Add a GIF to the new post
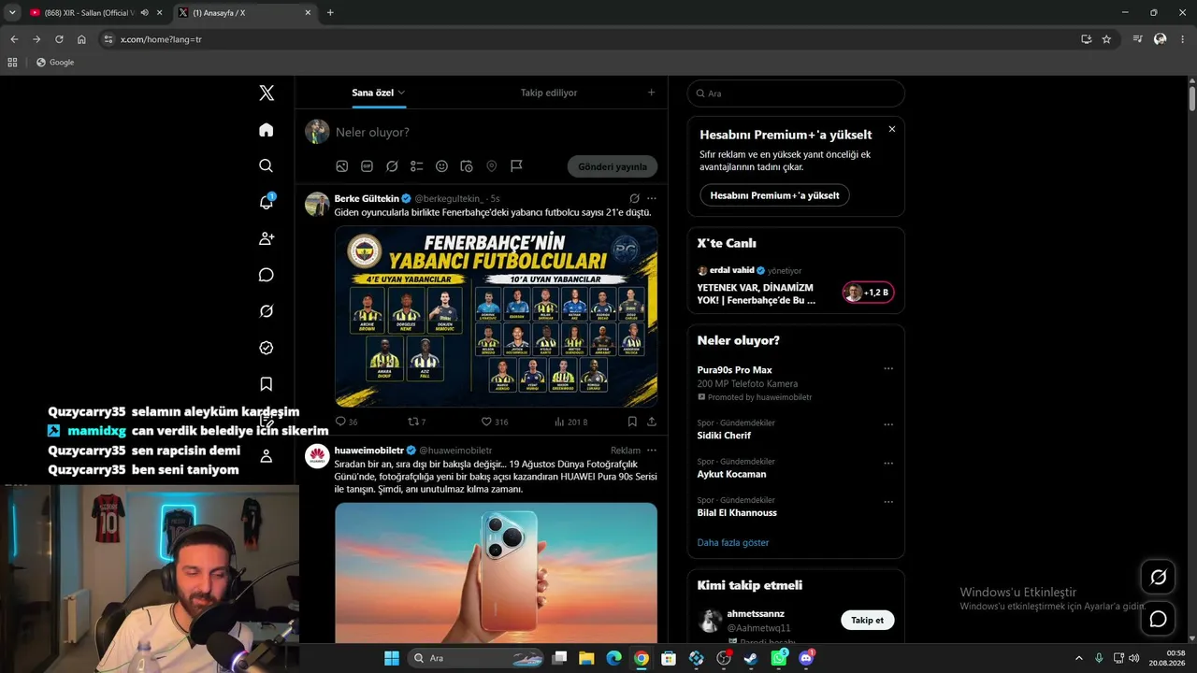The height and width of the screenshot is (673, 1197). click(367, 166)
